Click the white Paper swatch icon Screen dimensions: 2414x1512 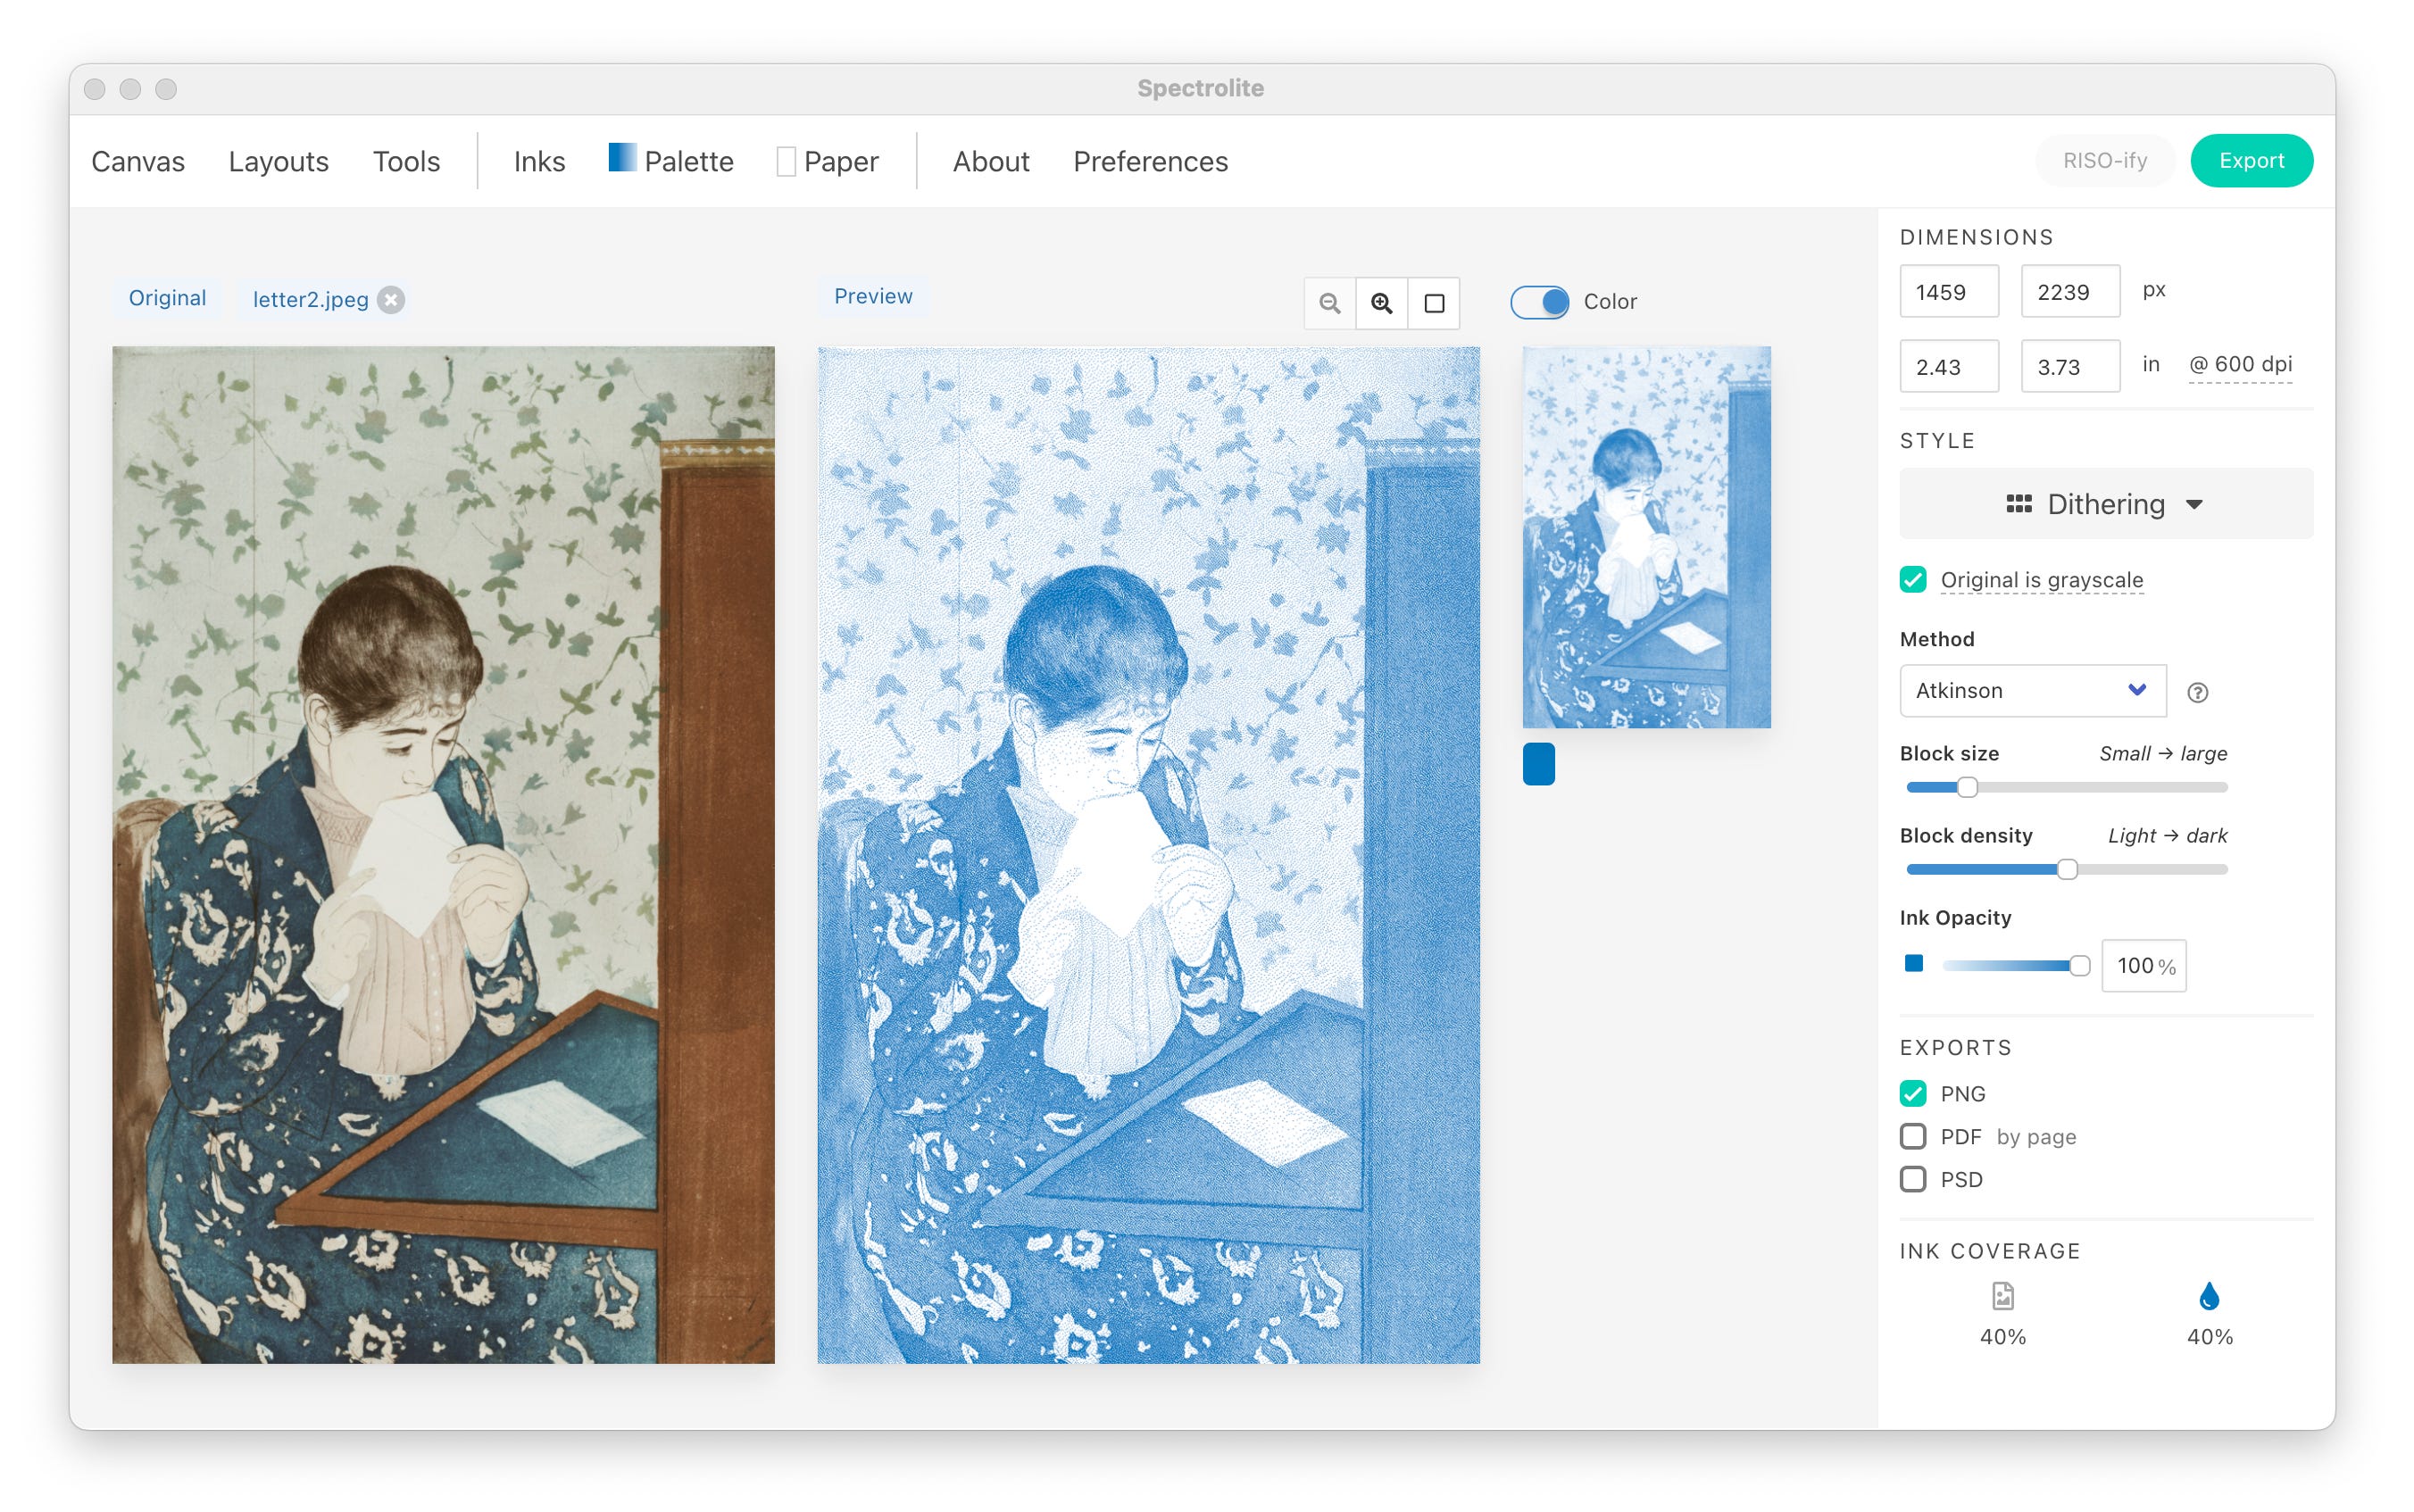[x=786, y=161]
